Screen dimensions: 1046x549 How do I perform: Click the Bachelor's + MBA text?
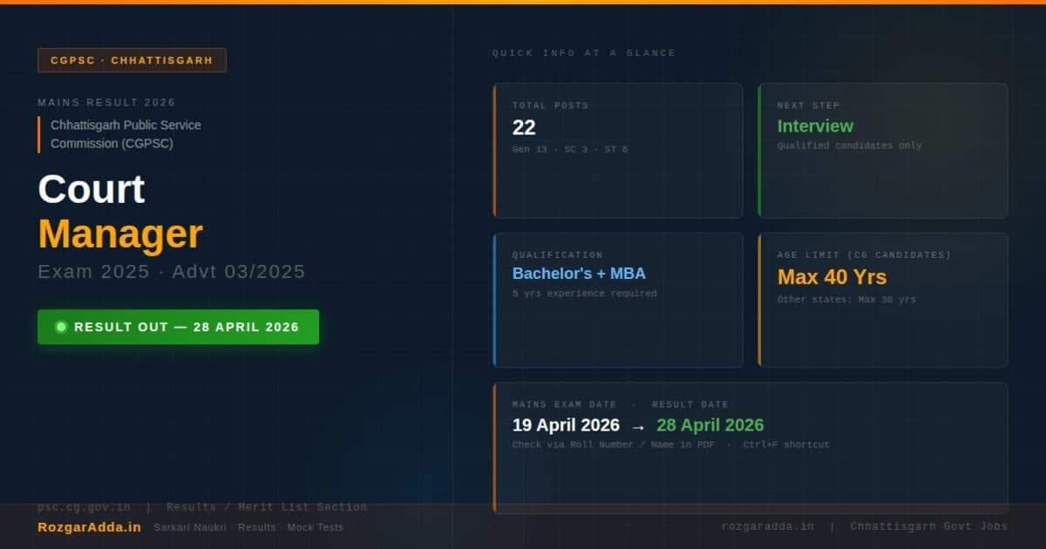(x=579, y=274)
